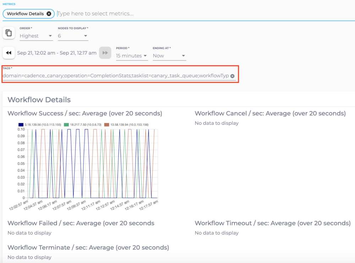Select the Workflow Details chip label
The height and width of the screenshot is (263, 355).
(26, 14)
